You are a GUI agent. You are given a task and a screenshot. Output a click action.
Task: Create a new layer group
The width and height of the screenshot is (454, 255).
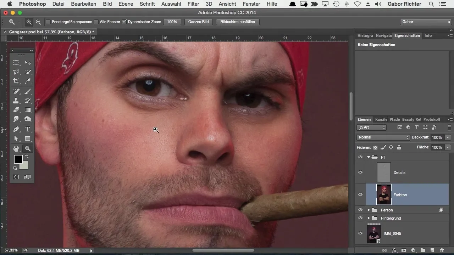tap(423, 250)
